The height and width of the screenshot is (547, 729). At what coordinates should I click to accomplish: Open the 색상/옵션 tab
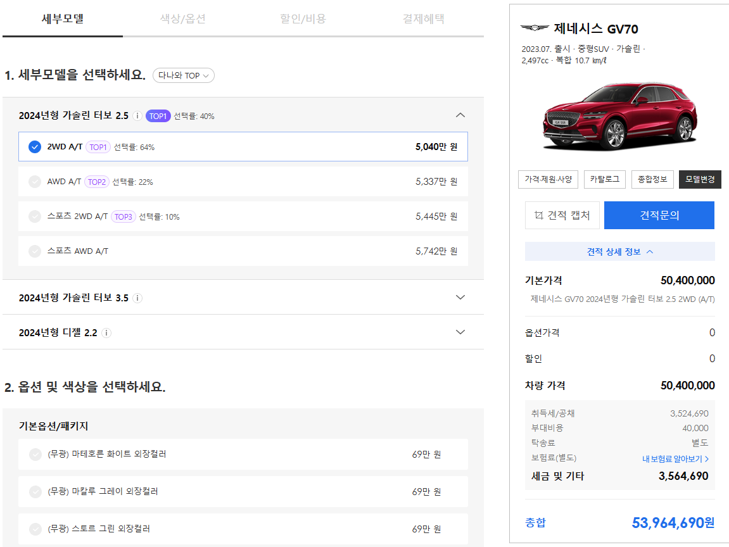point(182,18)
